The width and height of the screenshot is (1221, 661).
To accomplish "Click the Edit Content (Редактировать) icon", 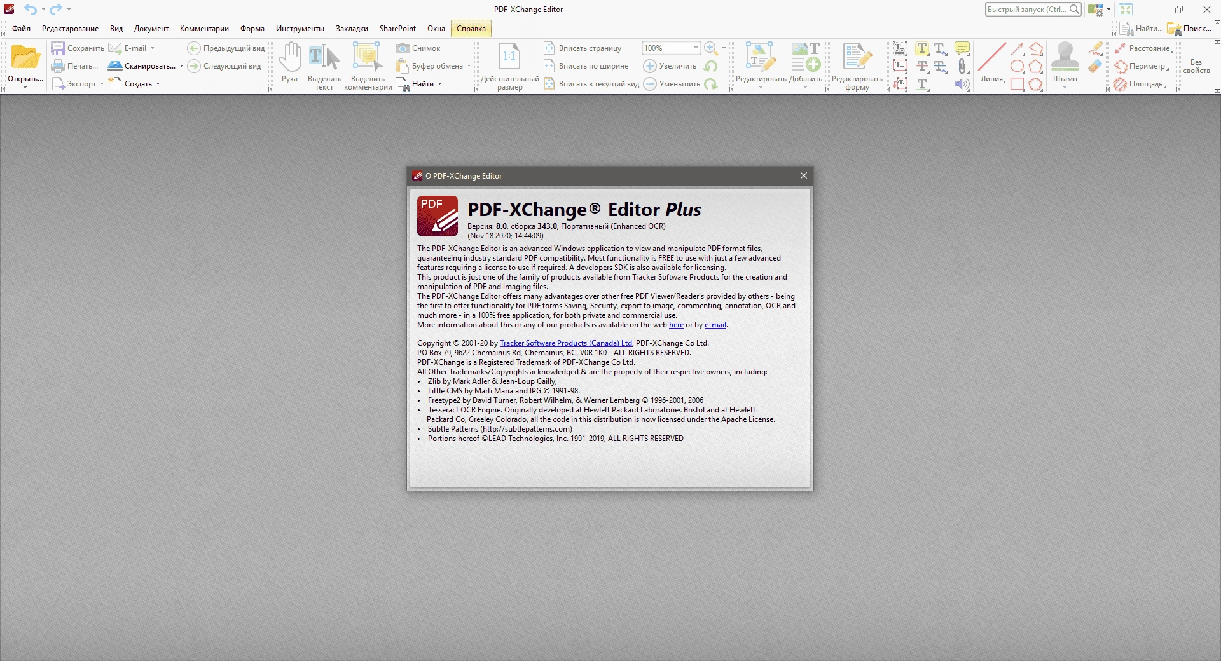I will point(761,58).
